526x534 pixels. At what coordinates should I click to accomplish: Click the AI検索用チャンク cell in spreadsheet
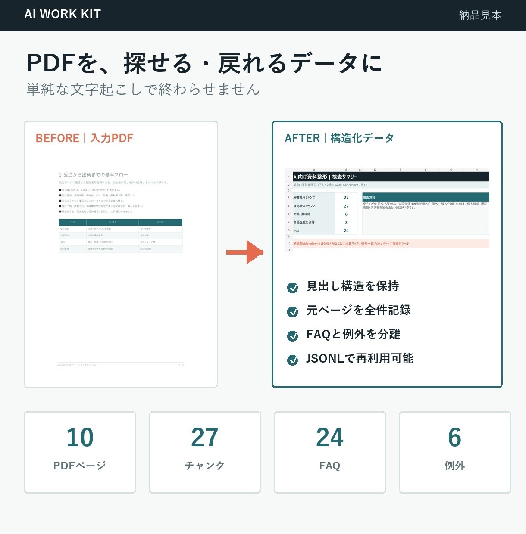pos(314,197)
